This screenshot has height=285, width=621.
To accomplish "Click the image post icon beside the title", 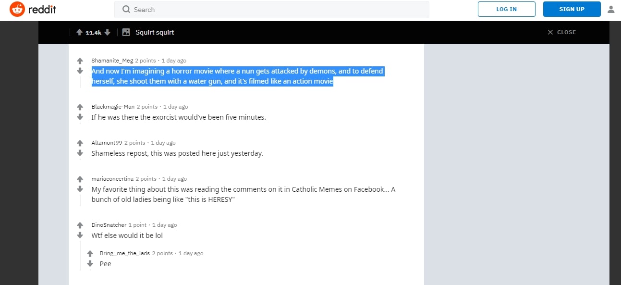I will point(126,32).
